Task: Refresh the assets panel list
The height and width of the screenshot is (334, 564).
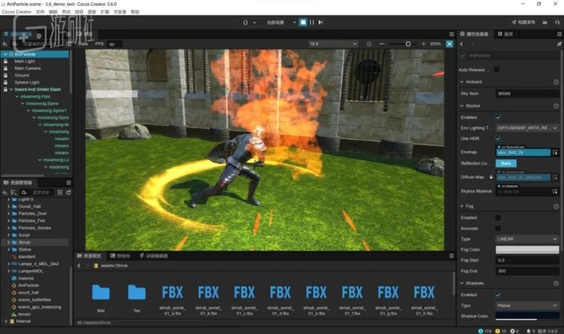Action: (67, 192)
